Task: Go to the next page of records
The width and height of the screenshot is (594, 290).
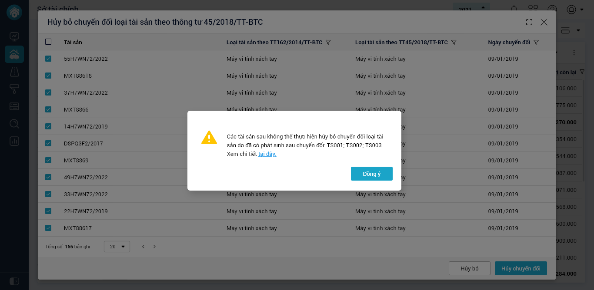Action: tap(154, 247)
